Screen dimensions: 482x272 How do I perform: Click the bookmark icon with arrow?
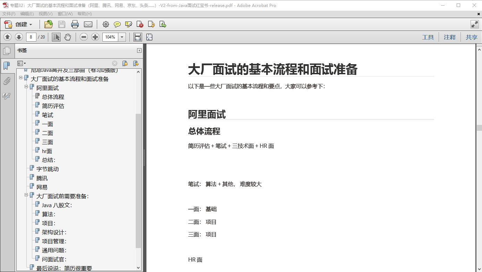pyautogui.click(x=136, y=63)
